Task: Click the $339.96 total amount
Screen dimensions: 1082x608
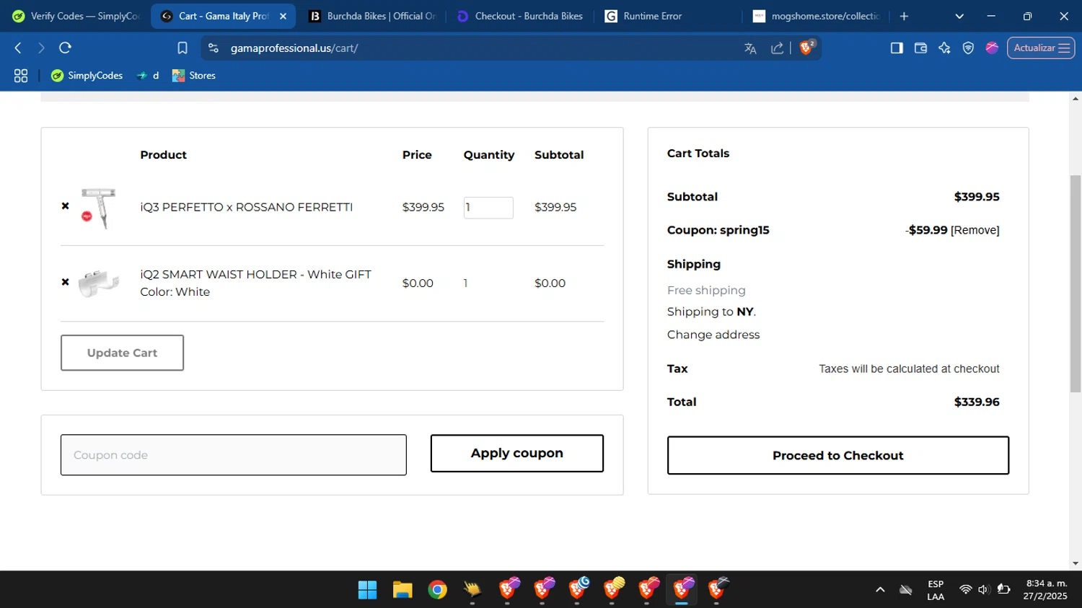Action: pos(977,402)
